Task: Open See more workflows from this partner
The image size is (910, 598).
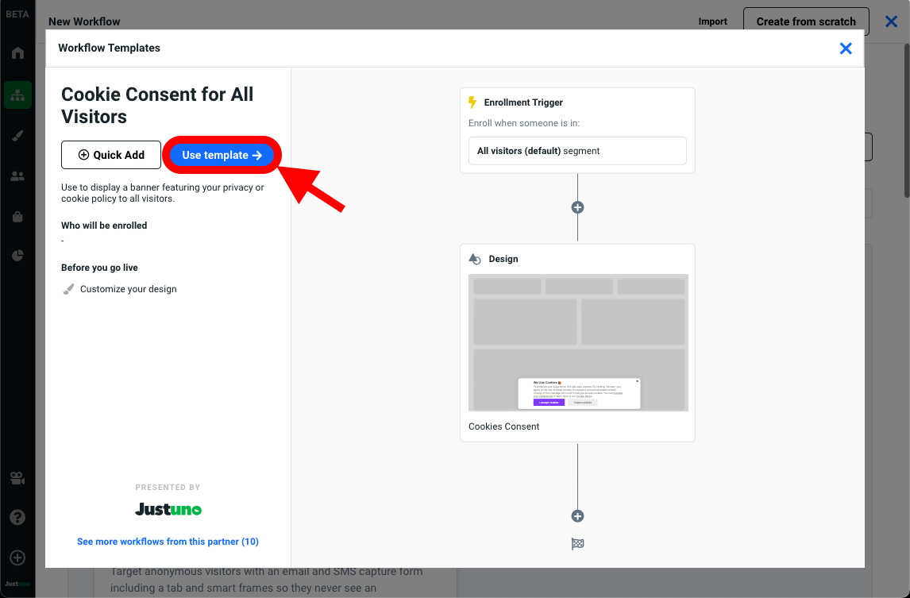Action: coord(168,542)
